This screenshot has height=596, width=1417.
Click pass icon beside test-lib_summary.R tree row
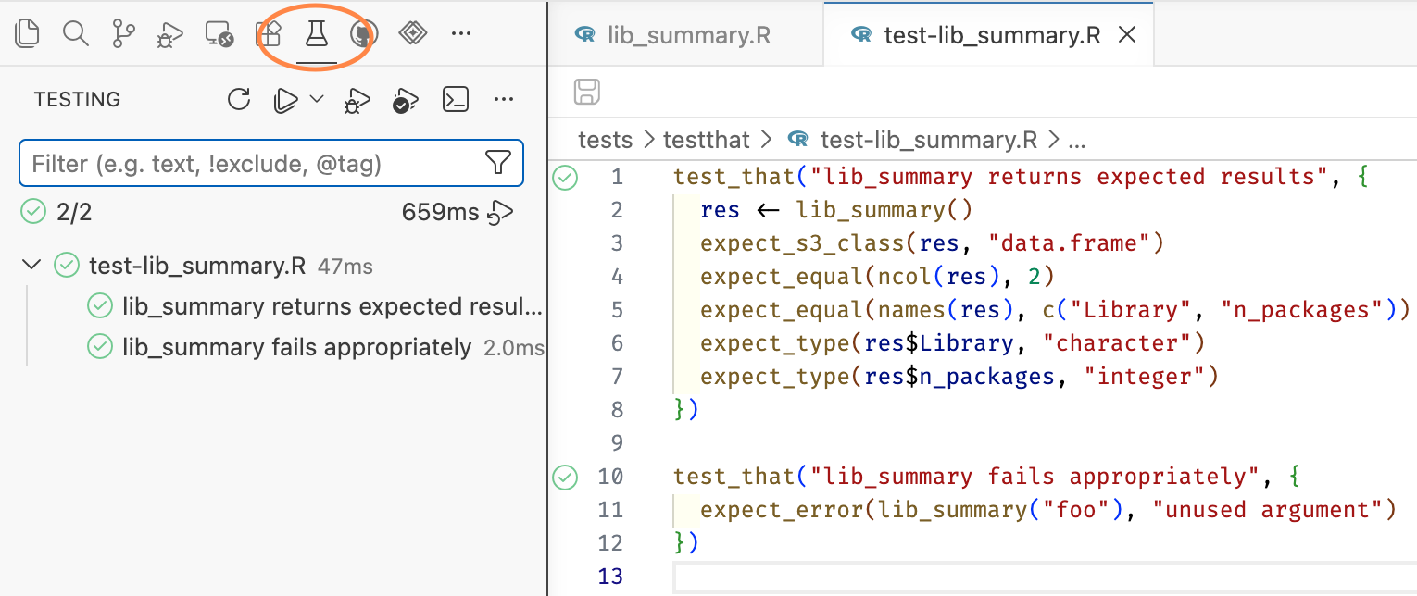click(66, 266)
